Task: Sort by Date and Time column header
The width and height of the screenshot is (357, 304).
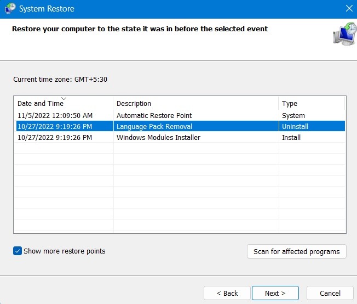Action: tap(64, 103)
